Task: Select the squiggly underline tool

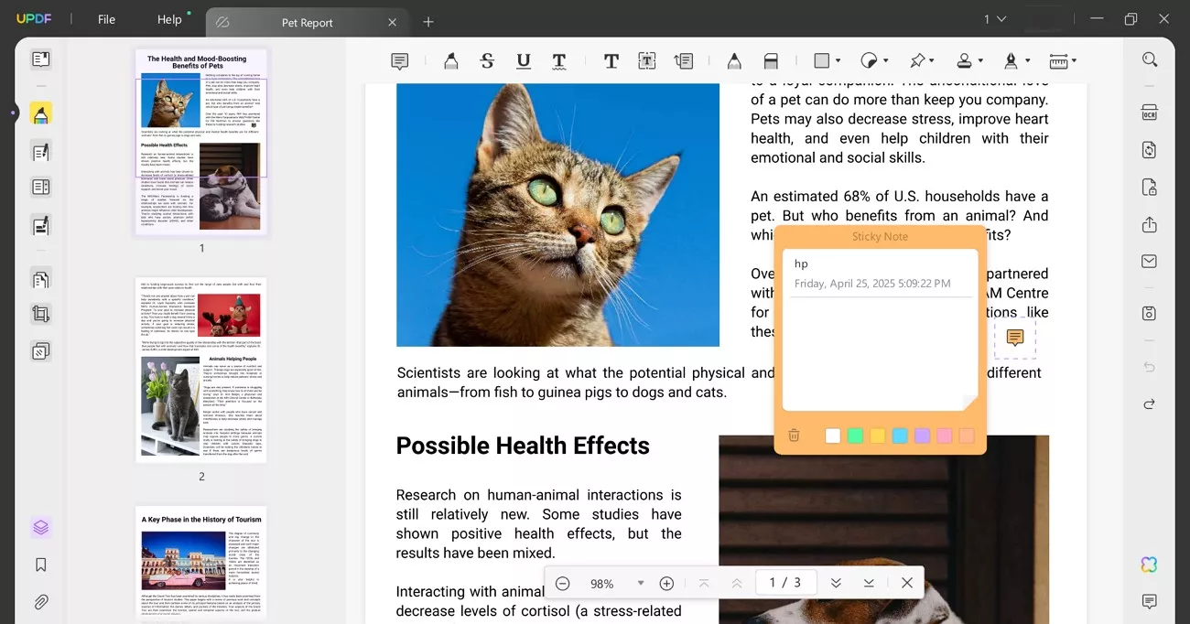Action: coord(559,61)
